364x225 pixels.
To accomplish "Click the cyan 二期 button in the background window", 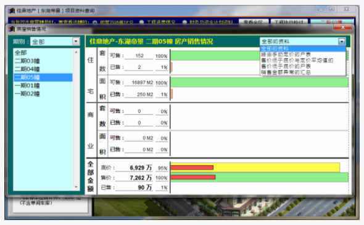I will [x=332, y=22].
